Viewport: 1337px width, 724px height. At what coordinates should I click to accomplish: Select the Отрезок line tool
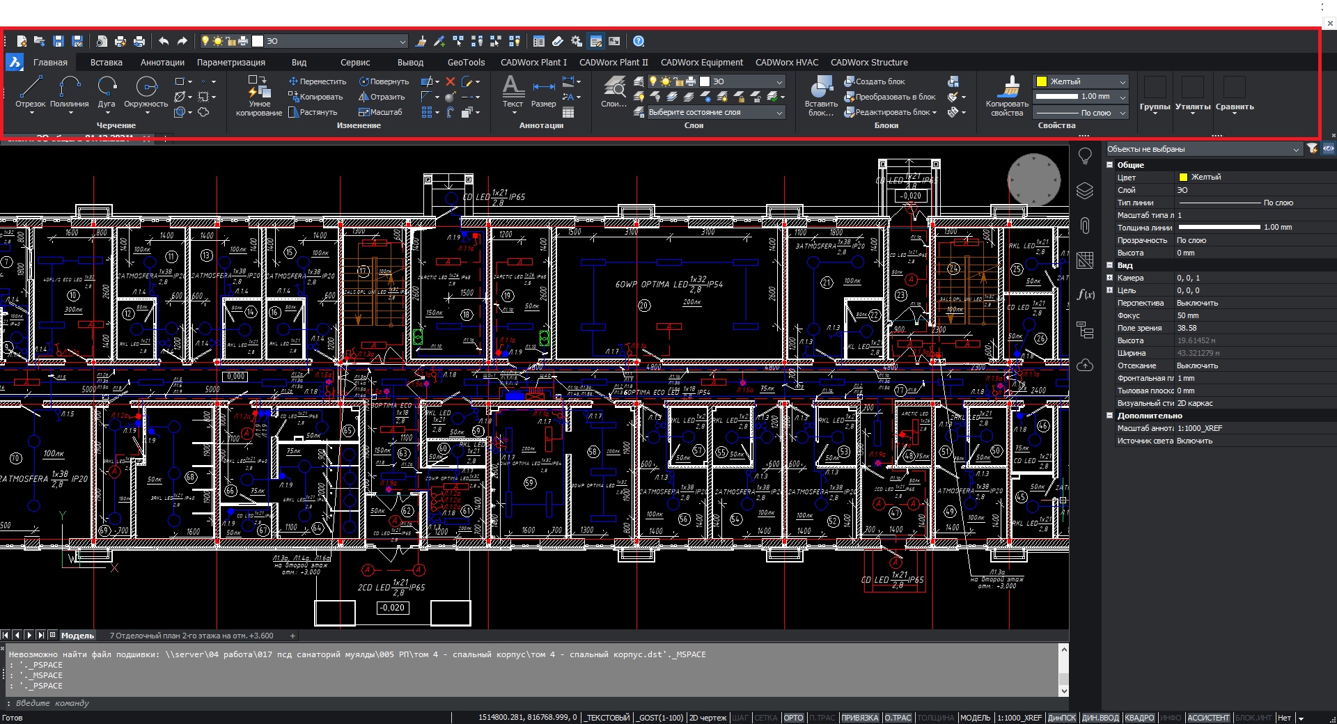tap(30, 93)
